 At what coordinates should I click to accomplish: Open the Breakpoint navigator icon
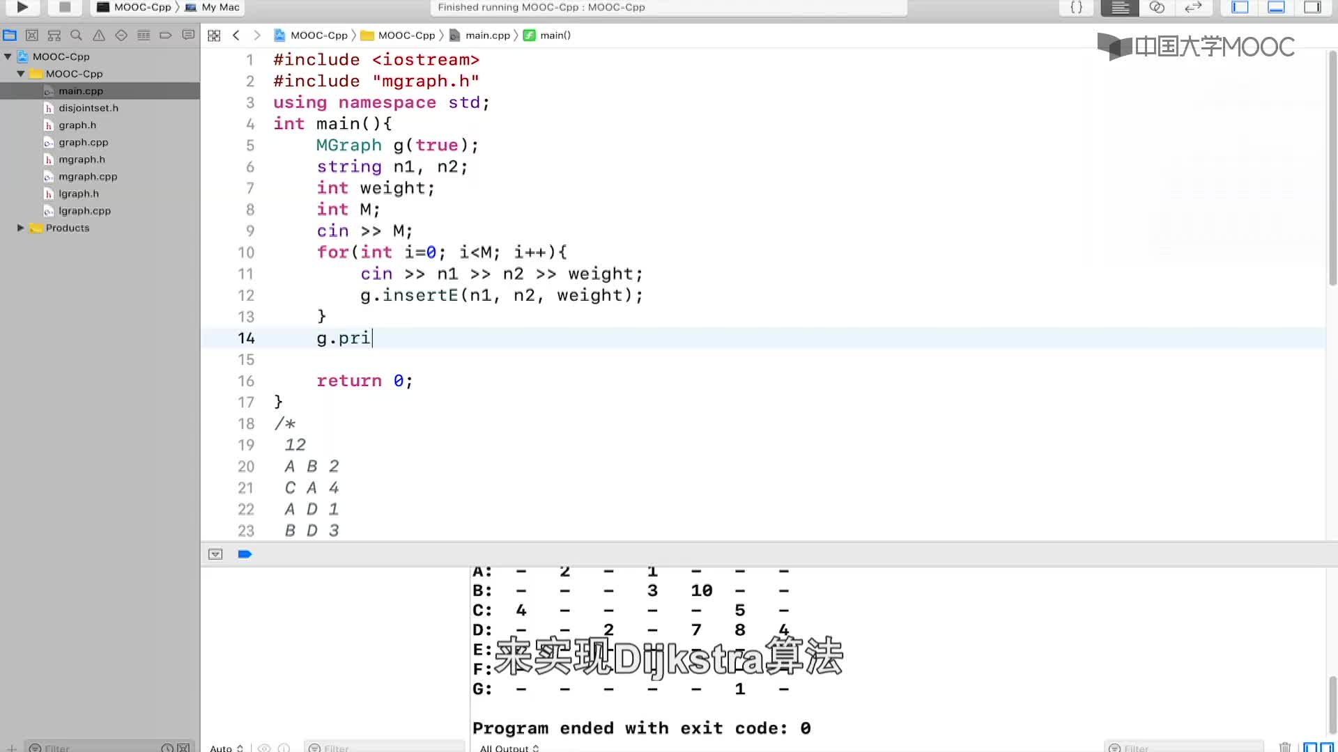(166, 35)
